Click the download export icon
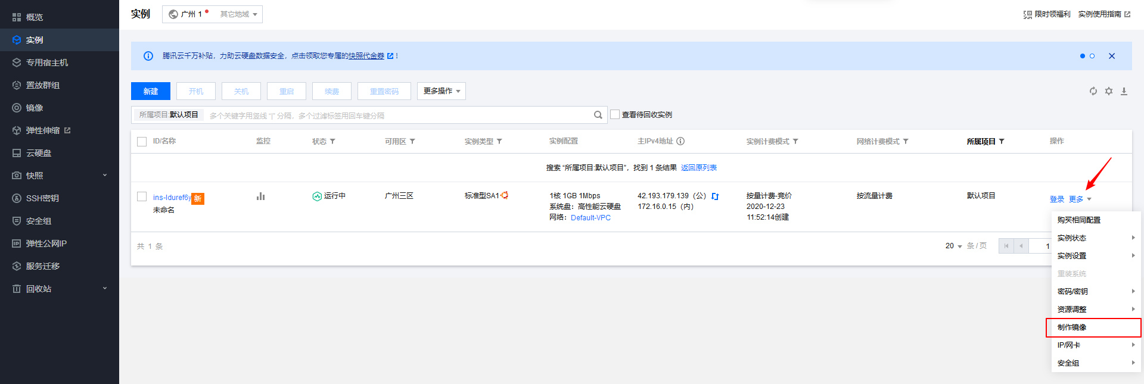This screenshot has width=1144, height=384. (1124, 91)
